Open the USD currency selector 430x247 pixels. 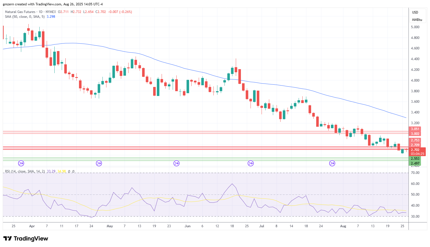pyautogui.click(x=415, y=12)
